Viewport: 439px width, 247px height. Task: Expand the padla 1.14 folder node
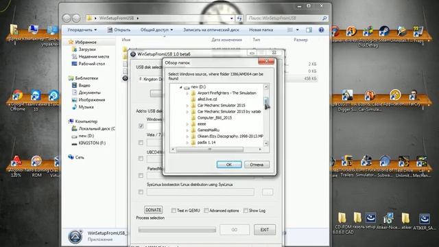click(187, 143)
